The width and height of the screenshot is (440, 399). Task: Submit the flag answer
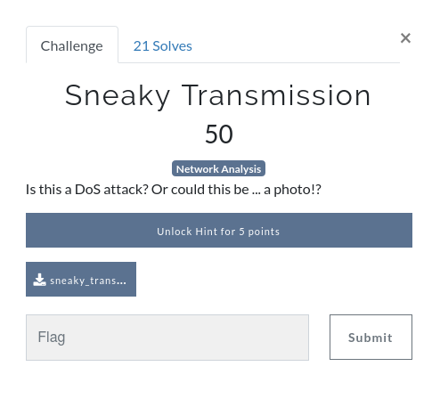[371, 338]
